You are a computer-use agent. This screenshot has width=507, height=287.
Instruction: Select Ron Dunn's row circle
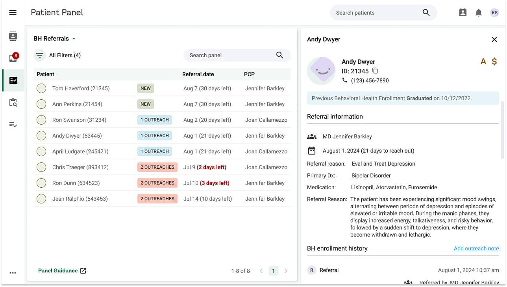pos(41,183)
